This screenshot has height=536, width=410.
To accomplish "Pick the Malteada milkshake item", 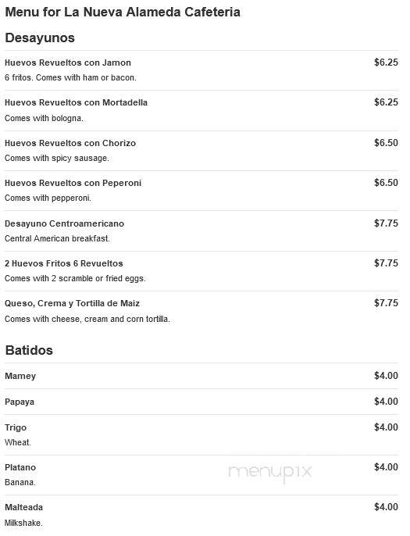I will coord(23,507).
